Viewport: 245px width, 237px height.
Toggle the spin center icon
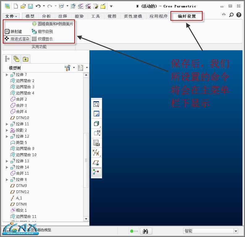click(x=97, y=172)
